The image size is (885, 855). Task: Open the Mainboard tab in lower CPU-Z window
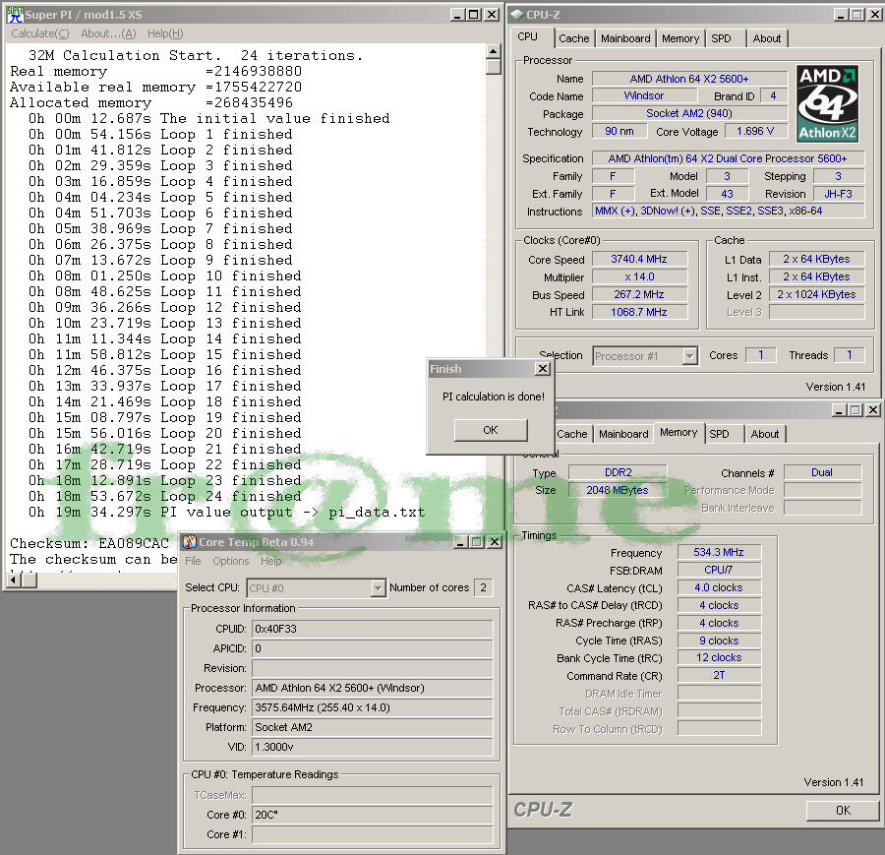[x=623, y=434]
